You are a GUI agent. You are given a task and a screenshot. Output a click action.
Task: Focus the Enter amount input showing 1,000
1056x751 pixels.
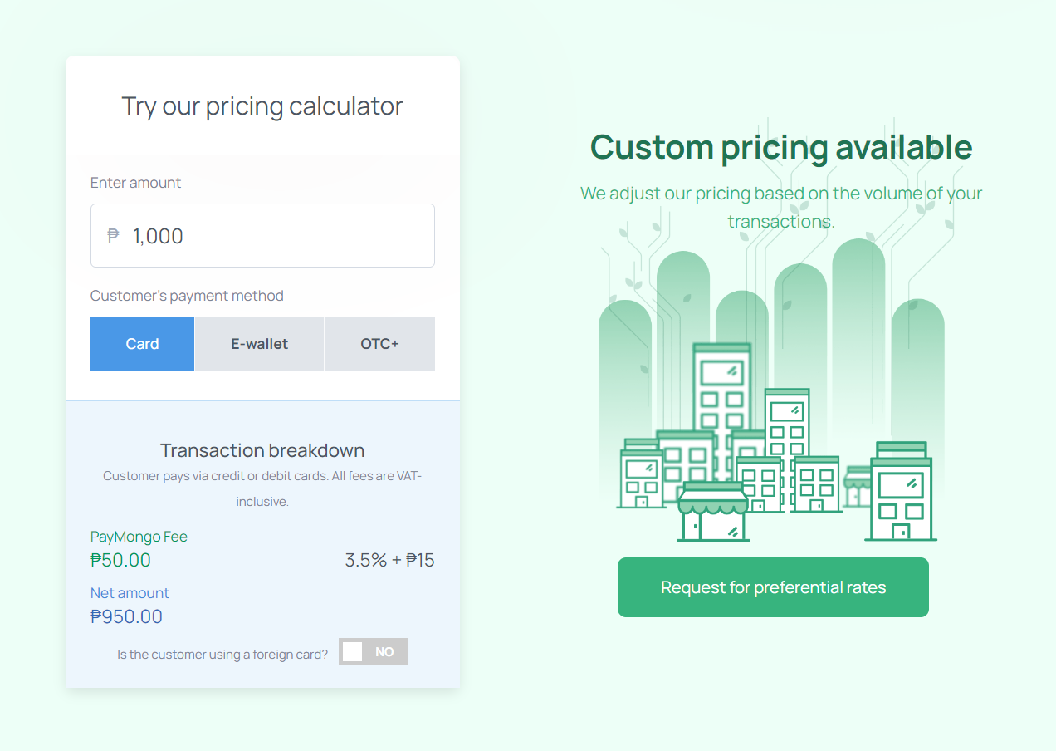(x=262, y=236)
